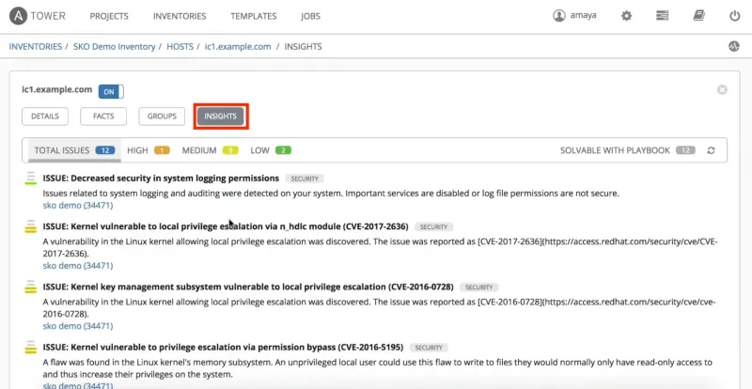Click the logout power icon
The image size is (752, 389).
(x=735, y=16)
